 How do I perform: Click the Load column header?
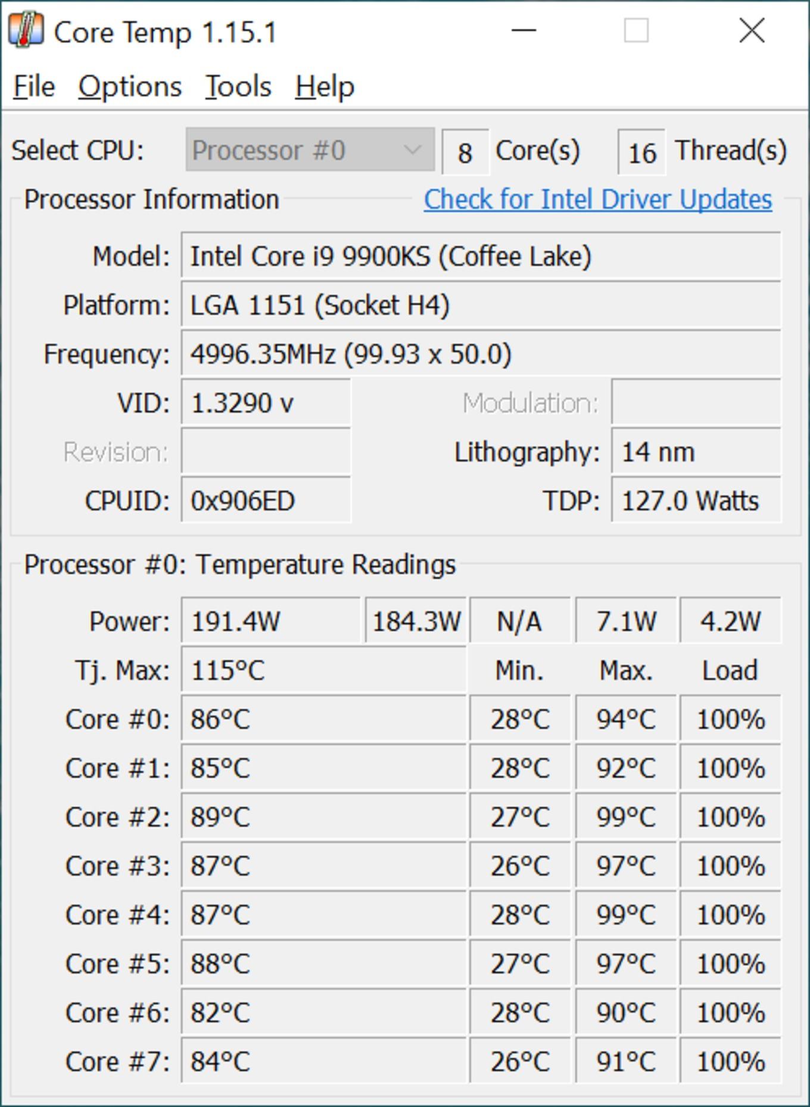point(730,671)
